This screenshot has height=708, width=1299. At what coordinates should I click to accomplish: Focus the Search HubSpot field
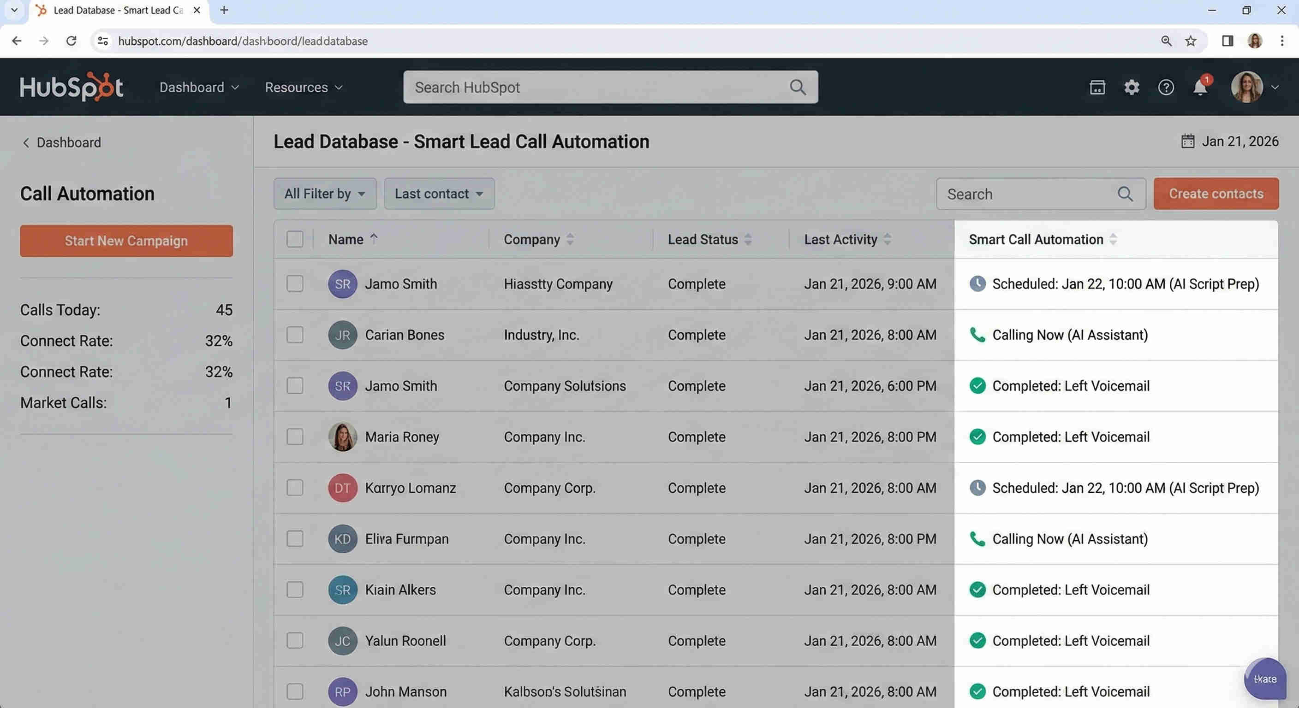coord(610,87)
